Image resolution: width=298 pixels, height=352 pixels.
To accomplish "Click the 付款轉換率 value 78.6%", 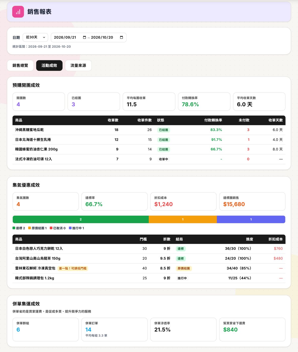I will coord(190,104).
